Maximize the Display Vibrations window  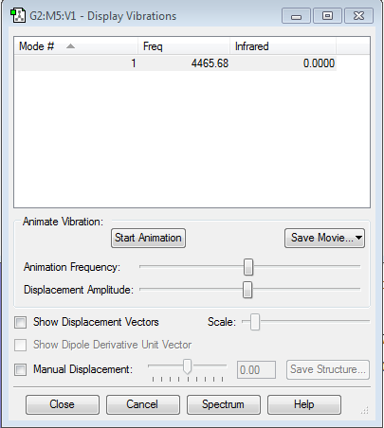(327, 16)
